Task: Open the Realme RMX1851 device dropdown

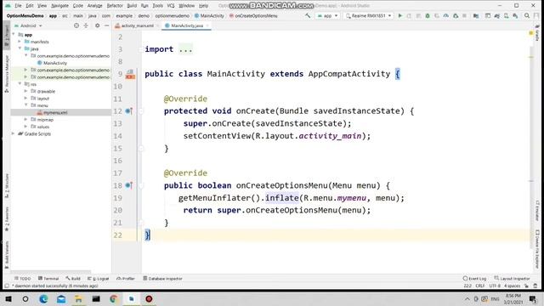Action: pyautogui.click(x=368, y=15)
